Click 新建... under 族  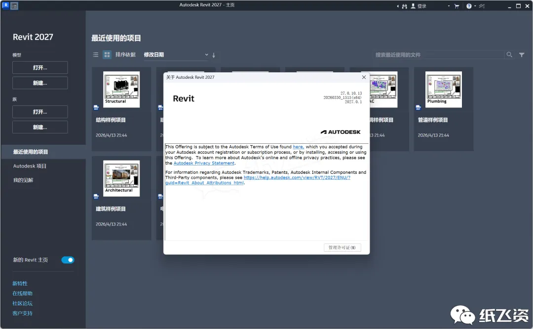click(40, 127)
